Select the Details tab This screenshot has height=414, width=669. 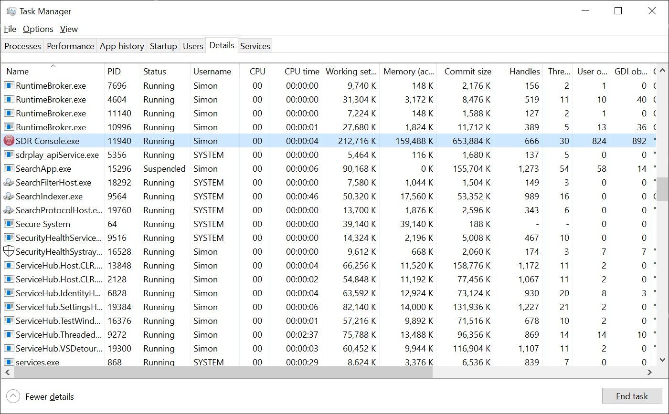222,45
